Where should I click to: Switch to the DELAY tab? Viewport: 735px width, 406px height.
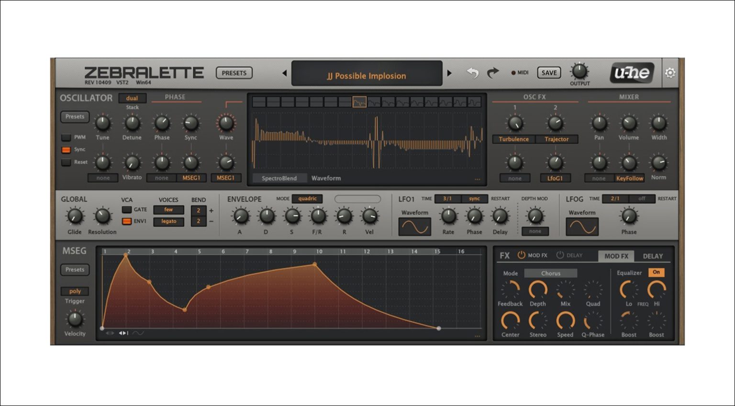pyautogui.click(x=653, y=256)
